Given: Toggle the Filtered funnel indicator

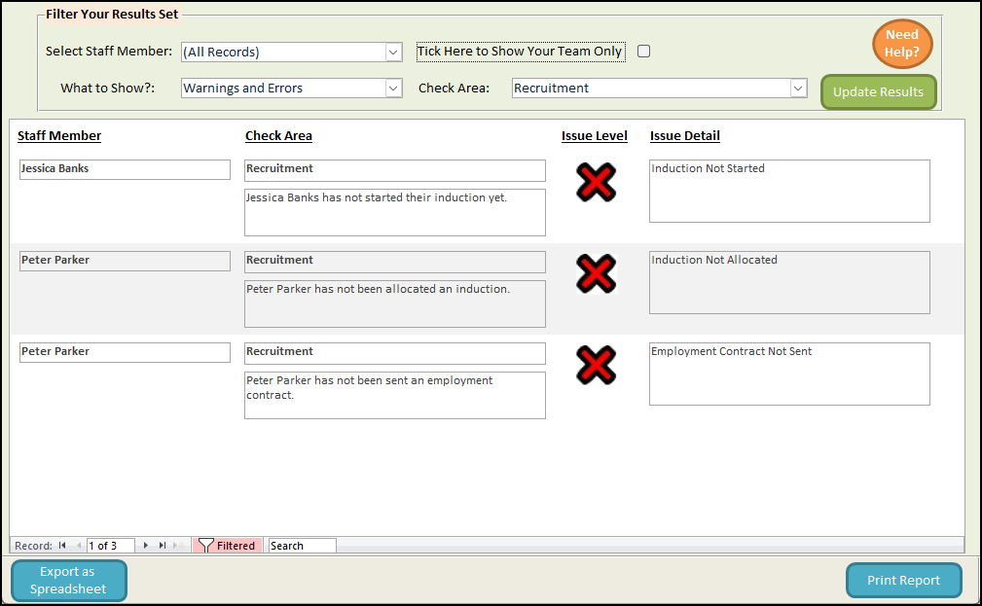Looking at the screenshot, I should [228, 546].
